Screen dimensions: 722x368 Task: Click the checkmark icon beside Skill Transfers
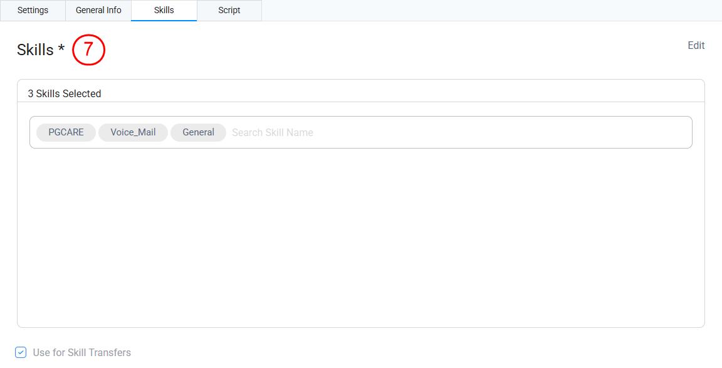21,352
